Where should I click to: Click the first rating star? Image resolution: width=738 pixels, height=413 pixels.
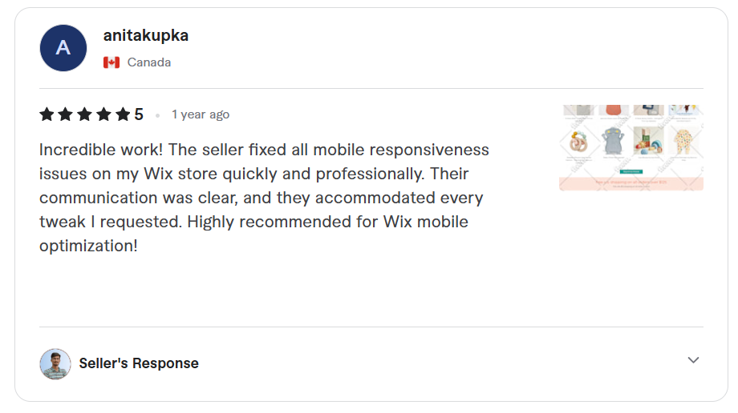47,114
